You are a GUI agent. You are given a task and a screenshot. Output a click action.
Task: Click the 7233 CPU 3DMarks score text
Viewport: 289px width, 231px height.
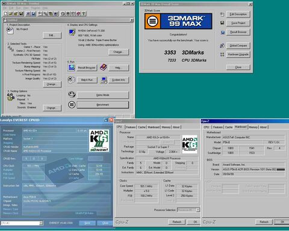click(187, 60)
